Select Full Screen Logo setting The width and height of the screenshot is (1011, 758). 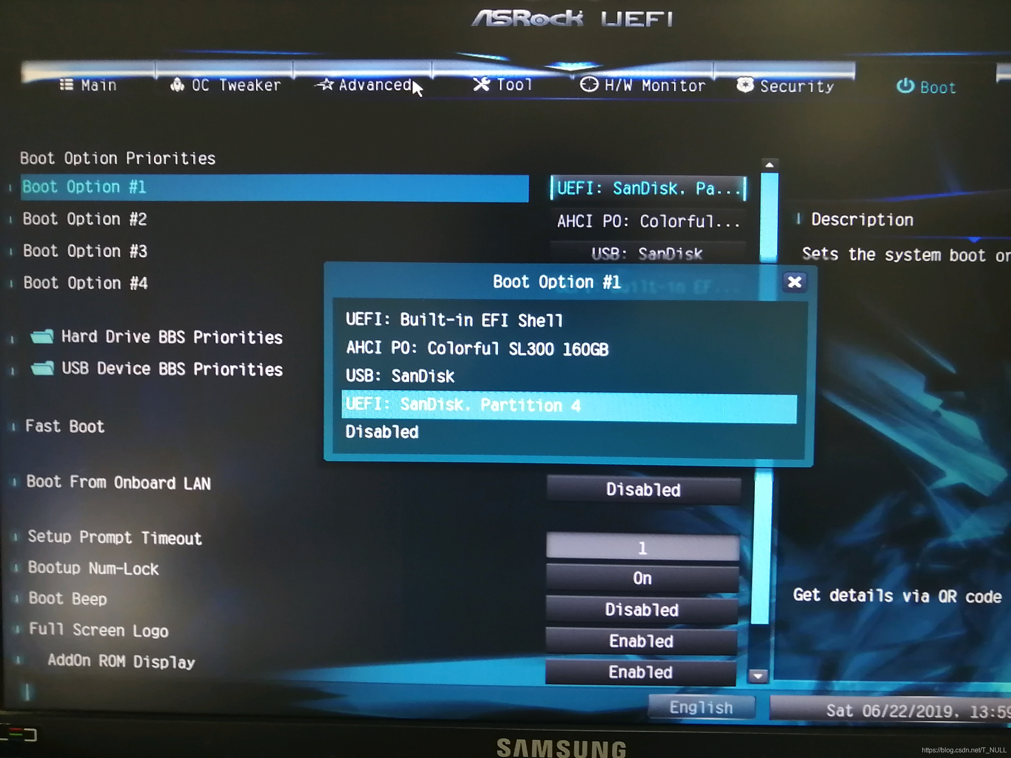pos(99,630)
